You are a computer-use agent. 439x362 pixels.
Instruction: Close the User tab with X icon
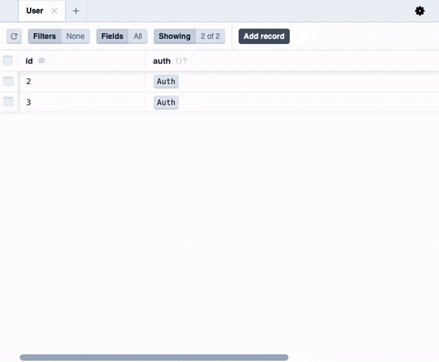pyautogui.click(x=54, y=11)
